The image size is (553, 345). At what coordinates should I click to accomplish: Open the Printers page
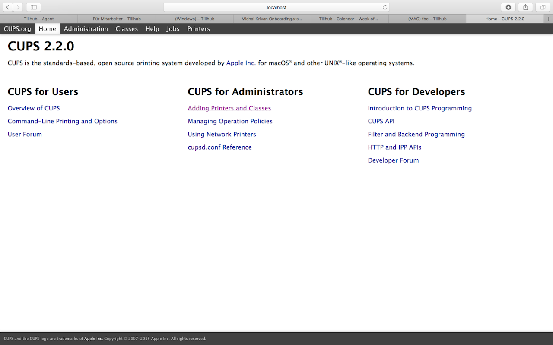199,29
